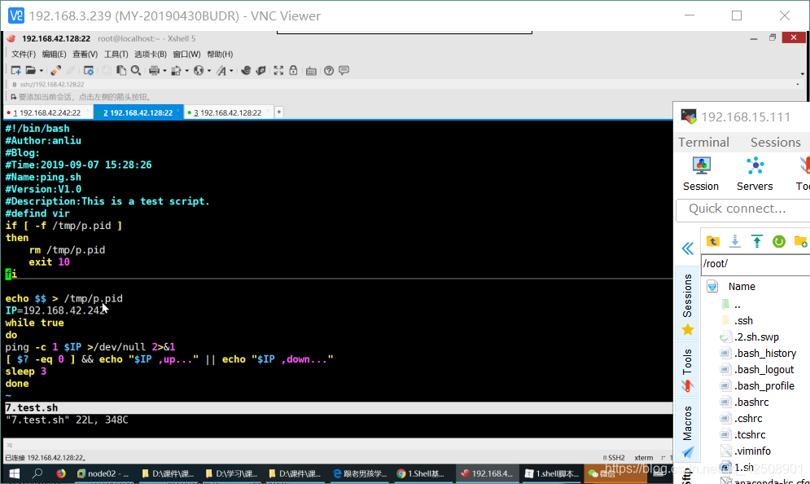Open the 帮助(H) menu
Image resolution: width=810 pixels, height=484 pixels.
coord(220,55)
